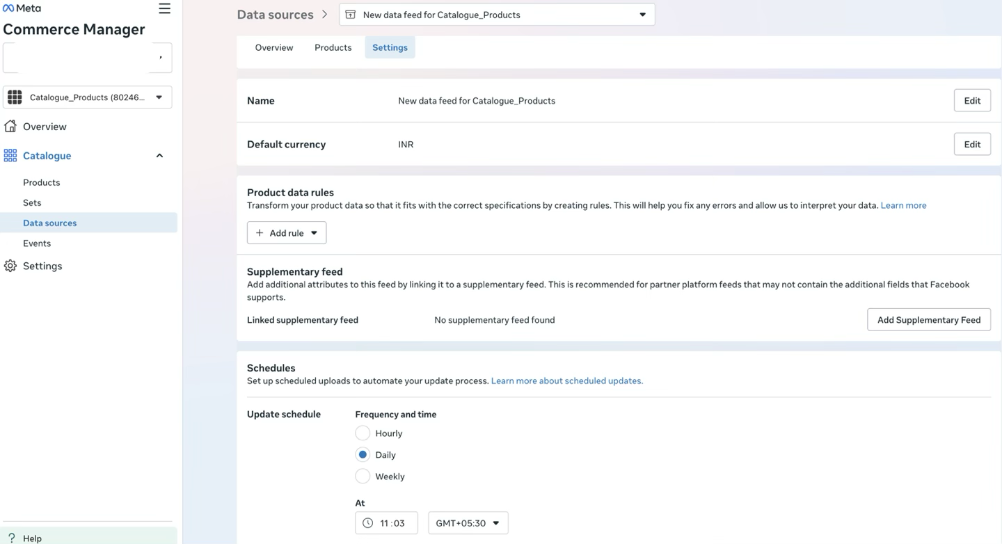Switch to the Overview tab
Image resolution: width=1002 pixels, height=544 pixels.
coord(274,47)
